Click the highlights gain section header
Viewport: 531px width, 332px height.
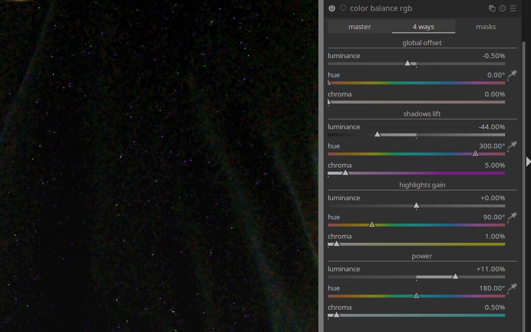click(422, 185)
